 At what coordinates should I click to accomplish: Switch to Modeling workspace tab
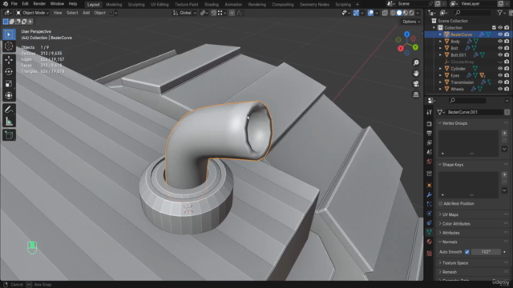tap(114, 5)
